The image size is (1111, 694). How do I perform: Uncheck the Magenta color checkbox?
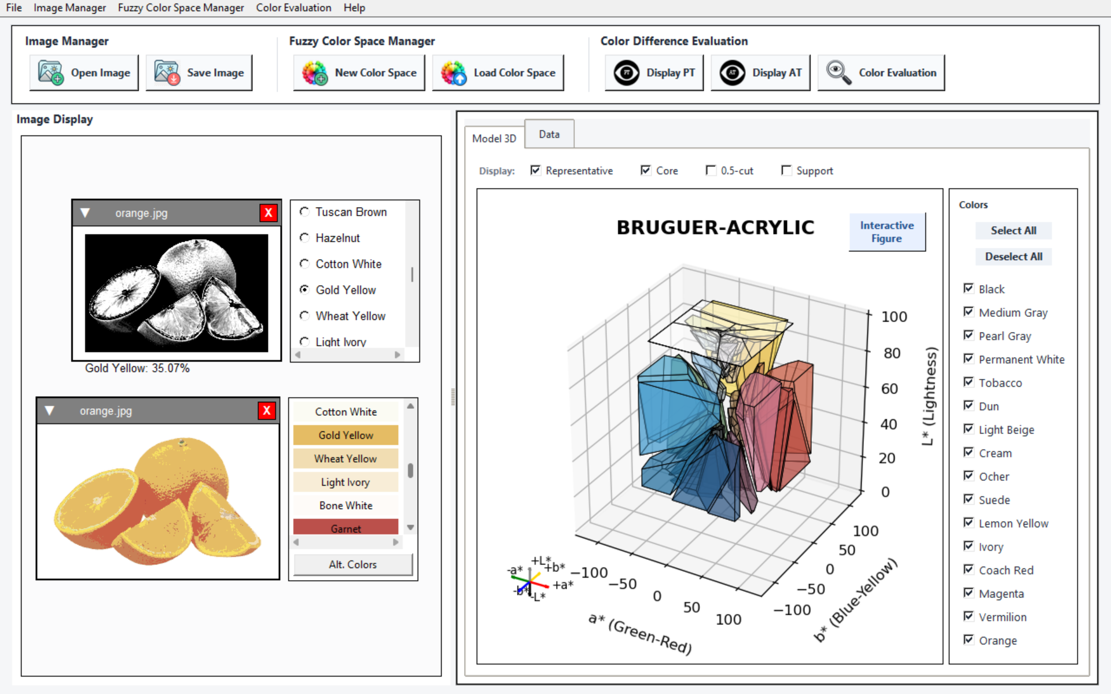(969, 593)
